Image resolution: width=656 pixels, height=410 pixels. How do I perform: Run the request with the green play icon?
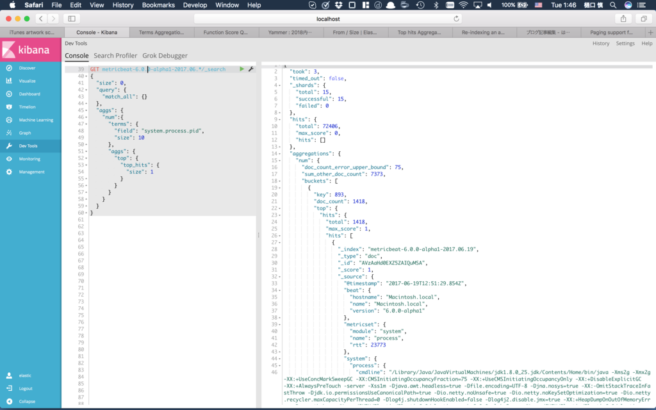pyautogui.click(x=242, y=69)
